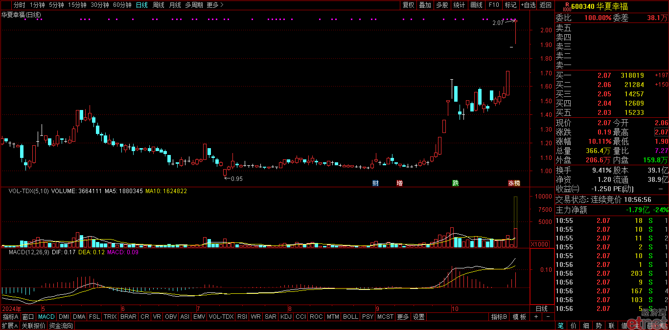Select the 30分钟 period tab
669x330 pixels.
(x=100, y=5)
